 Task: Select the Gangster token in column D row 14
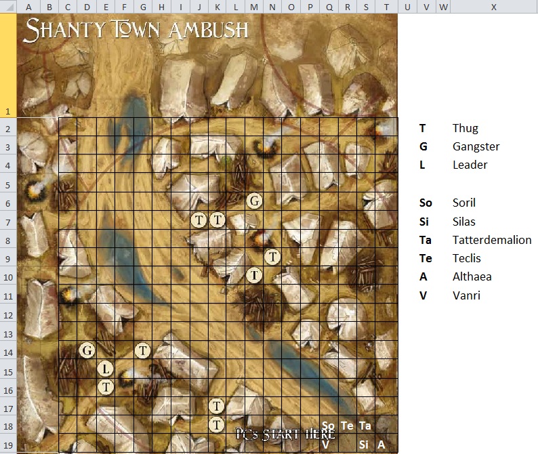(x=87, y=351)
